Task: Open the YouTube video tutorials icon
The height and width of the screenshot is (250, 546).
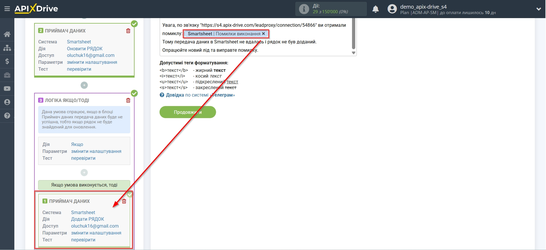Action: point(7,89)
